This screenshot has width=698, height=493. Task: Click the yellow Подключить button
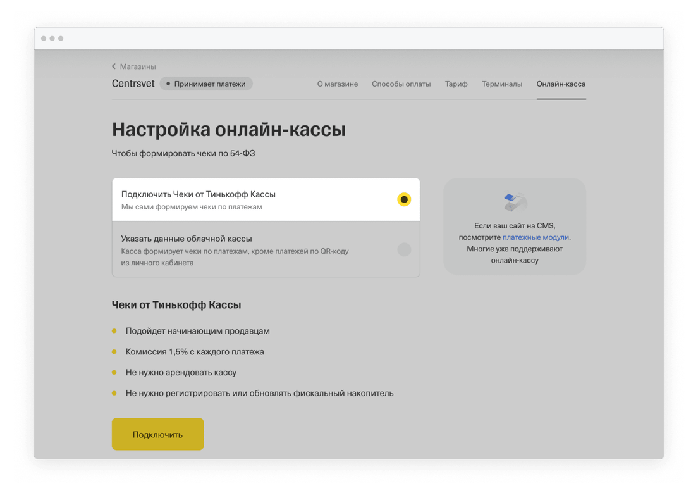(157, 434)
